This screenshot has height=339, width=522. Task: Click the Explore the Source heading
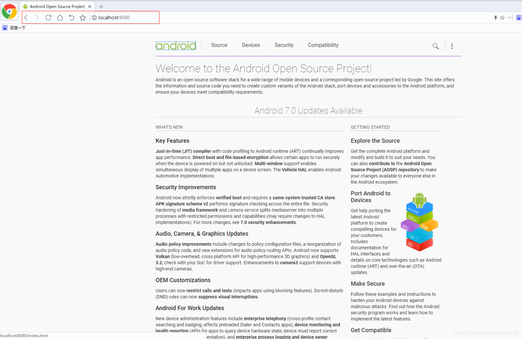pos(375,141)
